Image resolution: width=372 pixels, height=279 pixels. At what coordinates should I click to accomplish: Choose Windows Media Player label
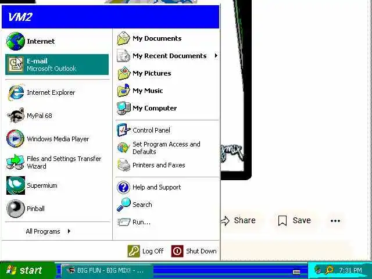click(58, 139)
